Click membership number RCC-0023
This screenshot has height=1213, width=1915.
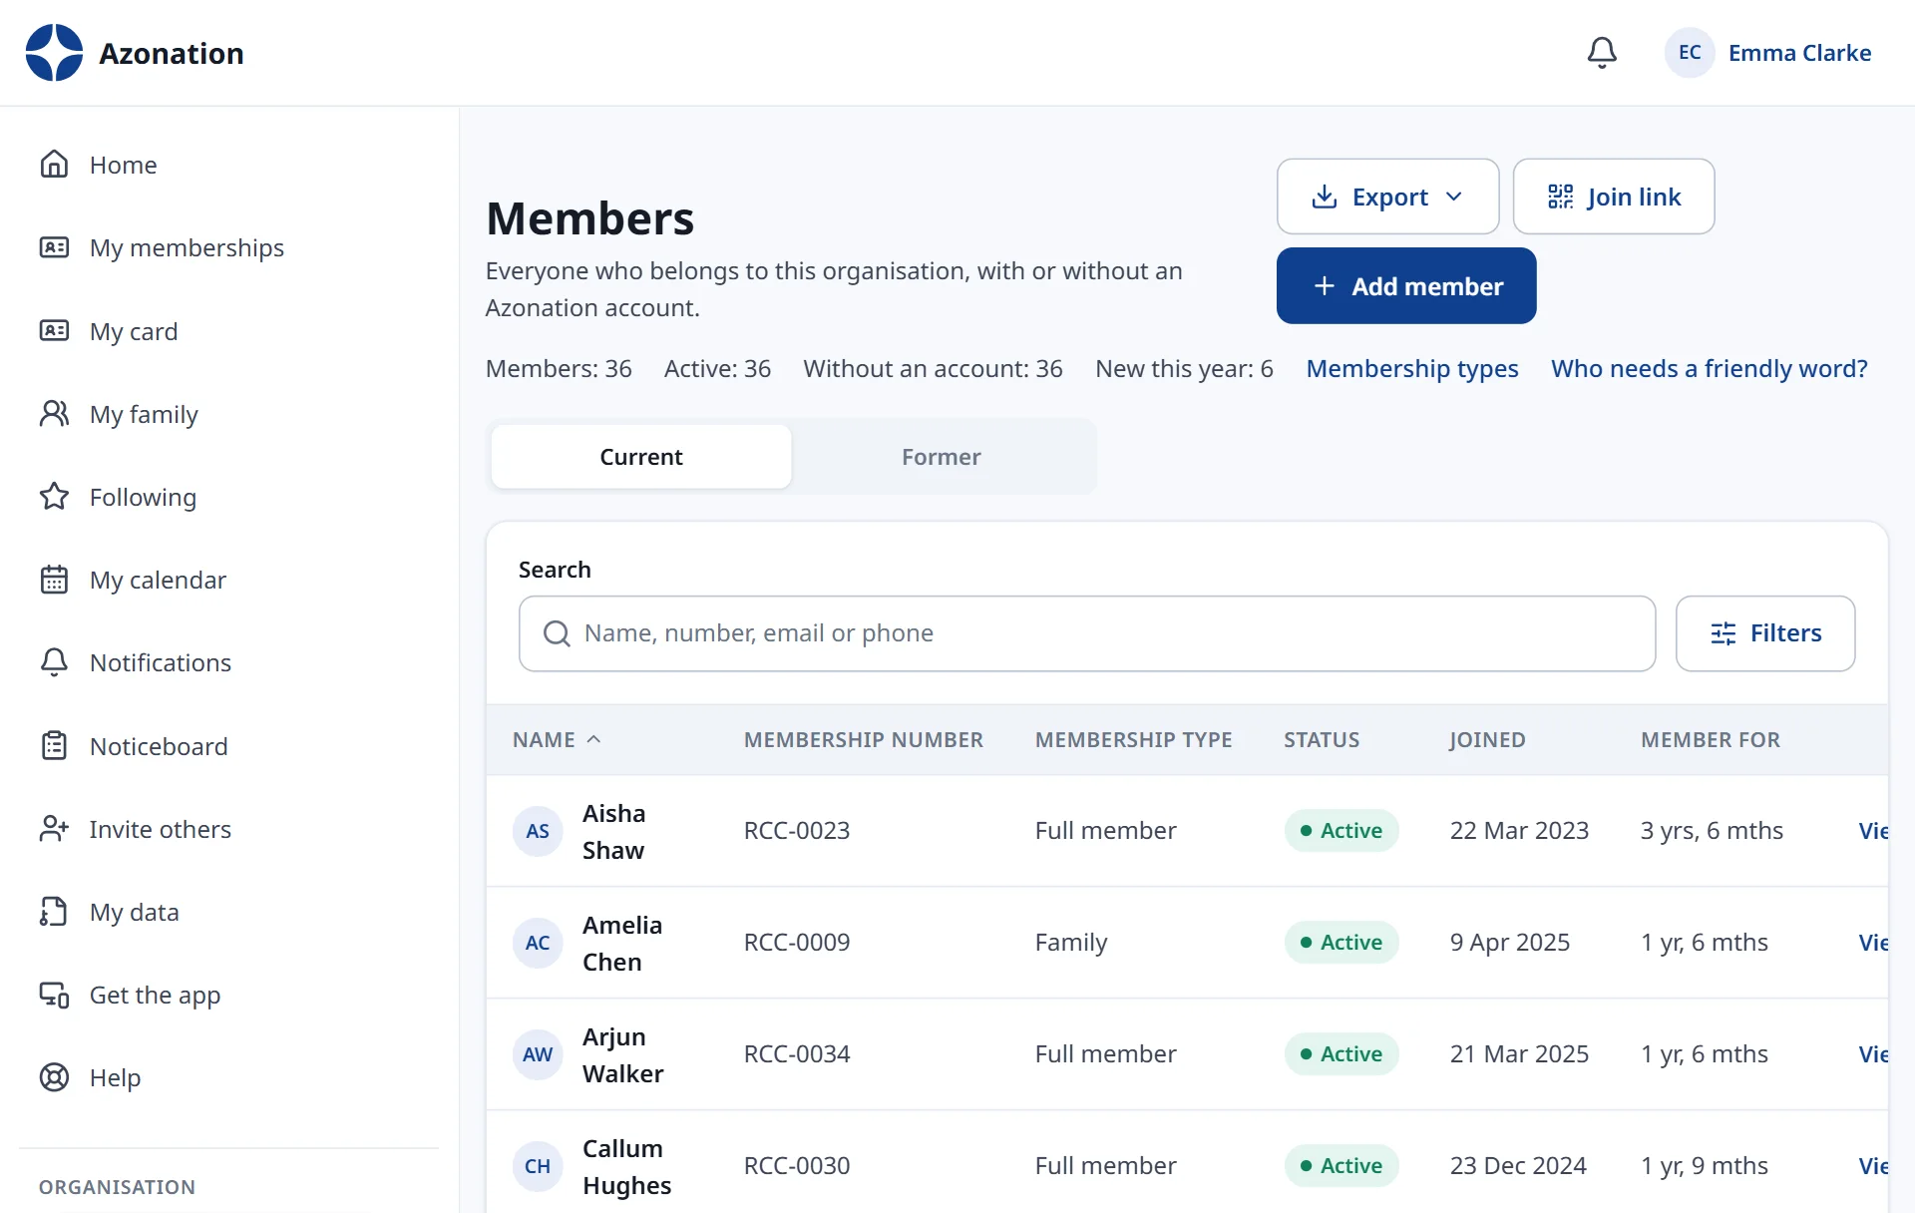coord(797,831)
